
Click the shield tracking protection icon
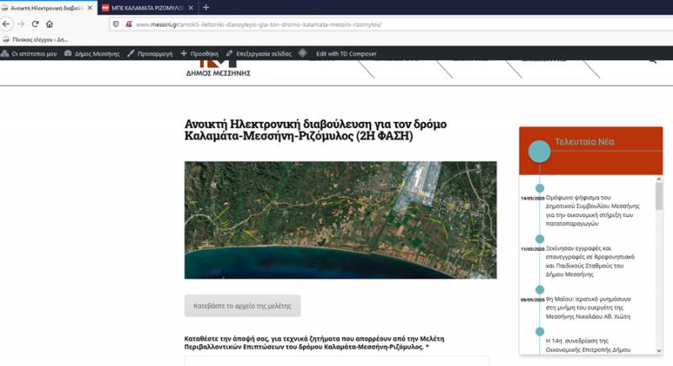(x=115, y=24)
